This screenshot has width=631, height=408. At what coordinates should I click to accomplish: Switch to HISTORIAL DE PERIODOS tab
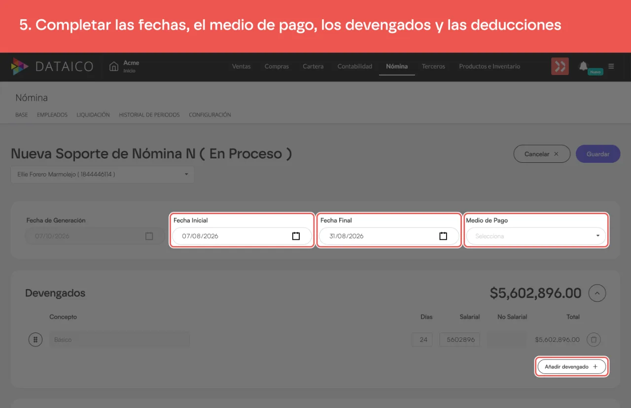[x=149, y=115]
